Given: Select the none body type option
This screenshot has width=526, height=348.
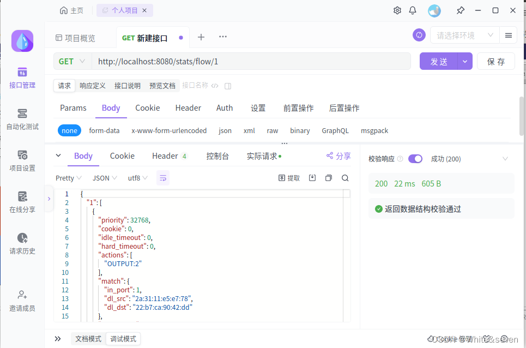Looking at the screenshot, I should tap(69, 130).
